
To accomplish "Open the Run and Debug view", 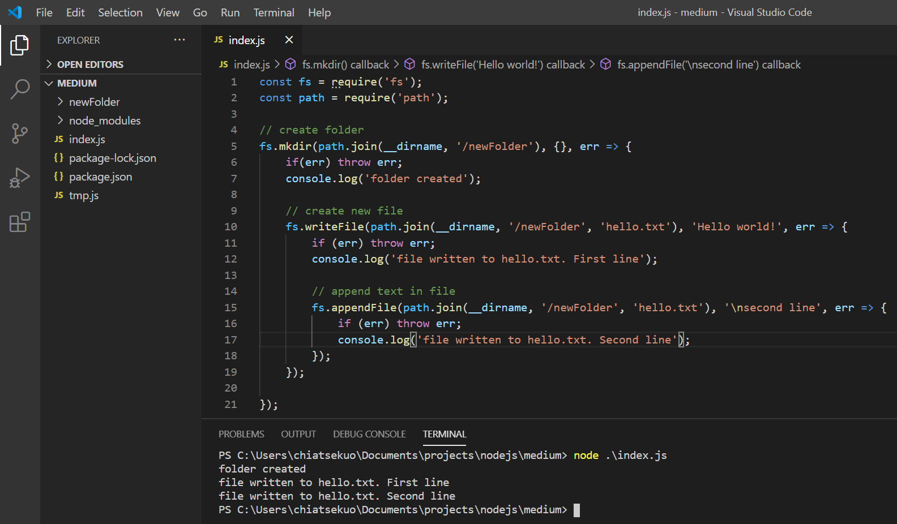I will pos(20,178).
